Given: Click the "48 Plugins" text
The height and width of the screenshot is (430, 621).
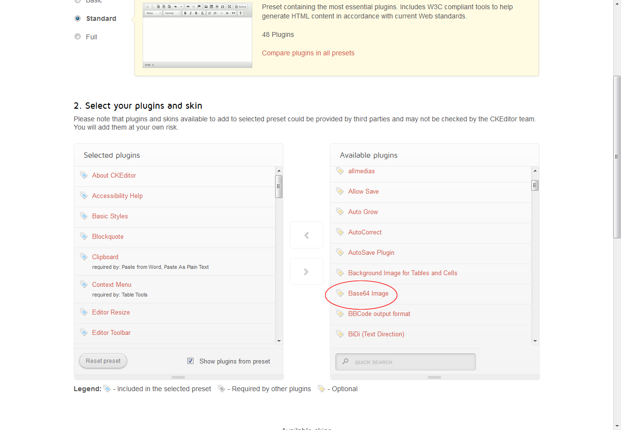Looking at the screenshot, I should coord(278,34).
